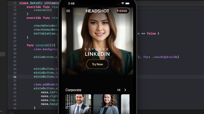
Task: Click .touchUpInside on line 31
Action: (x=165, y=57)
